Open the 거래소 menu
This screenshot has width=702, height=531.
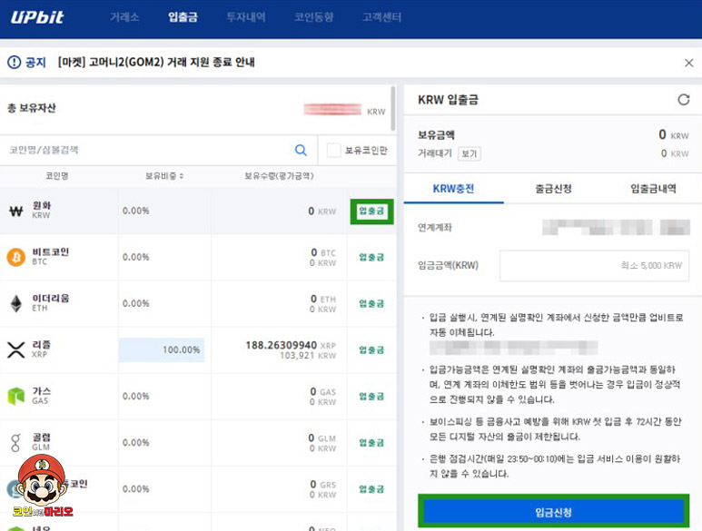coord(124,17)
